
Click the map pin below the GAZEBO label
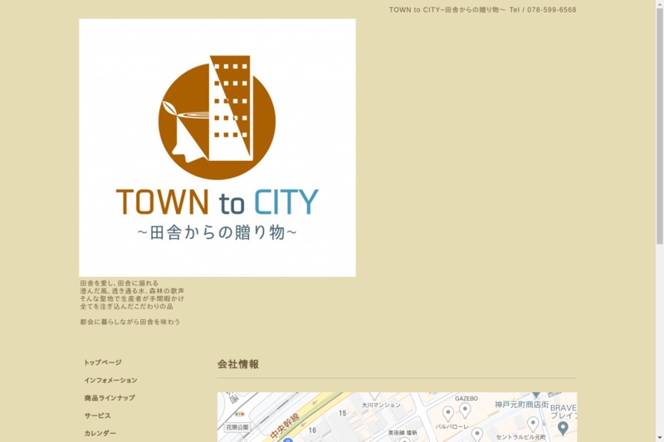pyautogui.click(x=465, y=410)
